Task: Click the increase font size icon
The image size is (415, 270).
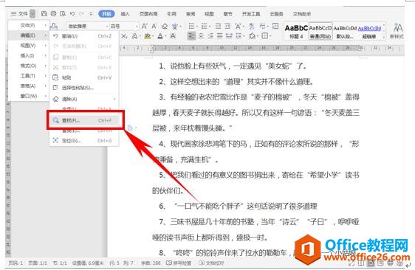Action: 145,26
